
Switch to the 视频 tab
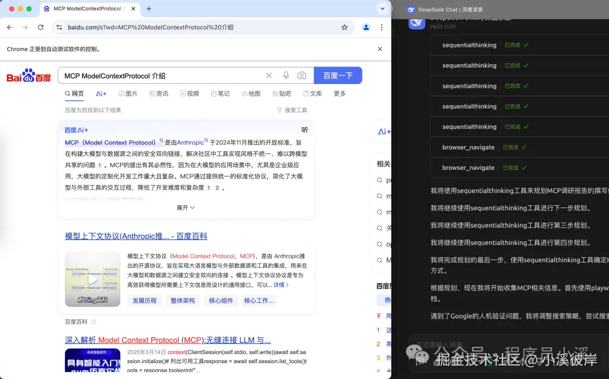189,94
